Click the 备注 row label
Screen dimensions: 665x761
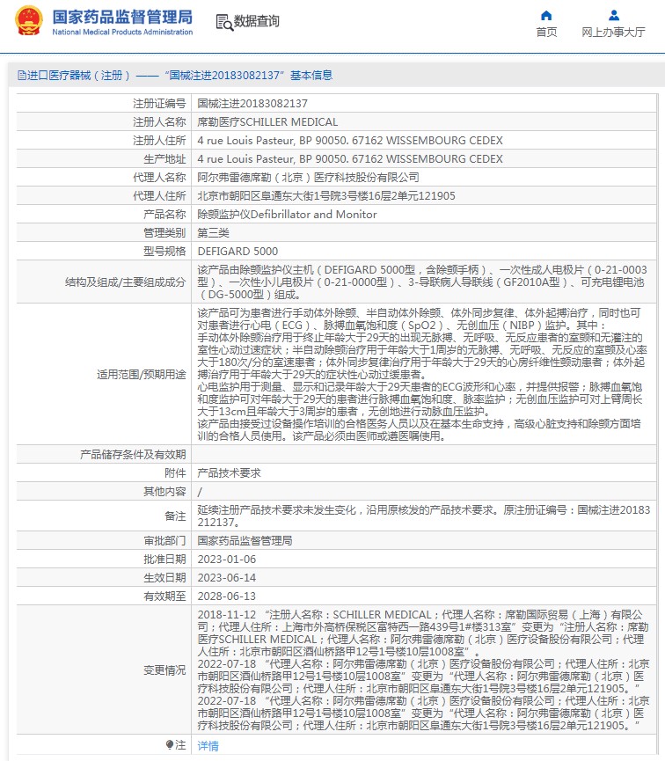pos(175,516)
